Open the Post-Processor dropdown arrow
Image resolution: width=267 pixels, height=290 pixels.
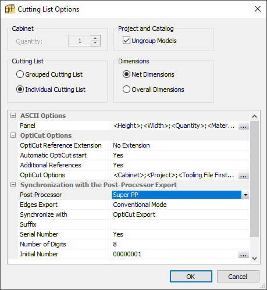(245, 195)
